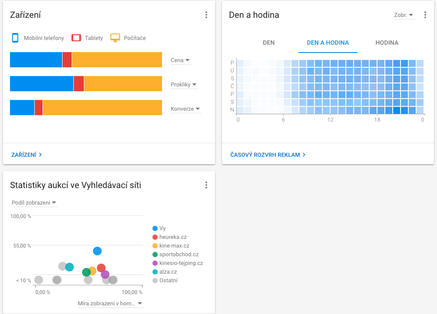437x314 pixels.
Task: Open the Míra zobrazení x-axis dropdown
Action: tap(110, 304)
